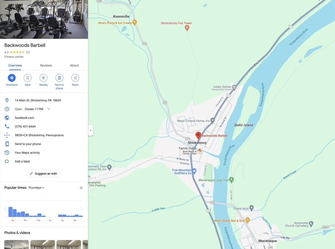The image size is (335, 249).
Task: Expand the opening hours chevron
Action: tap(49, 109)
